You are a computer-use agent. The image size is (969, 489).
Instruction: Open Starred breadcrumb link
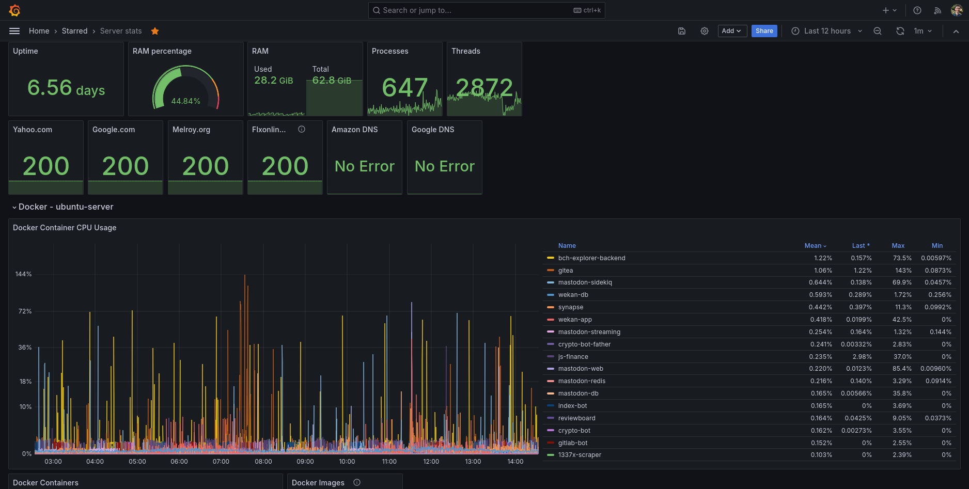pos(75,31)
